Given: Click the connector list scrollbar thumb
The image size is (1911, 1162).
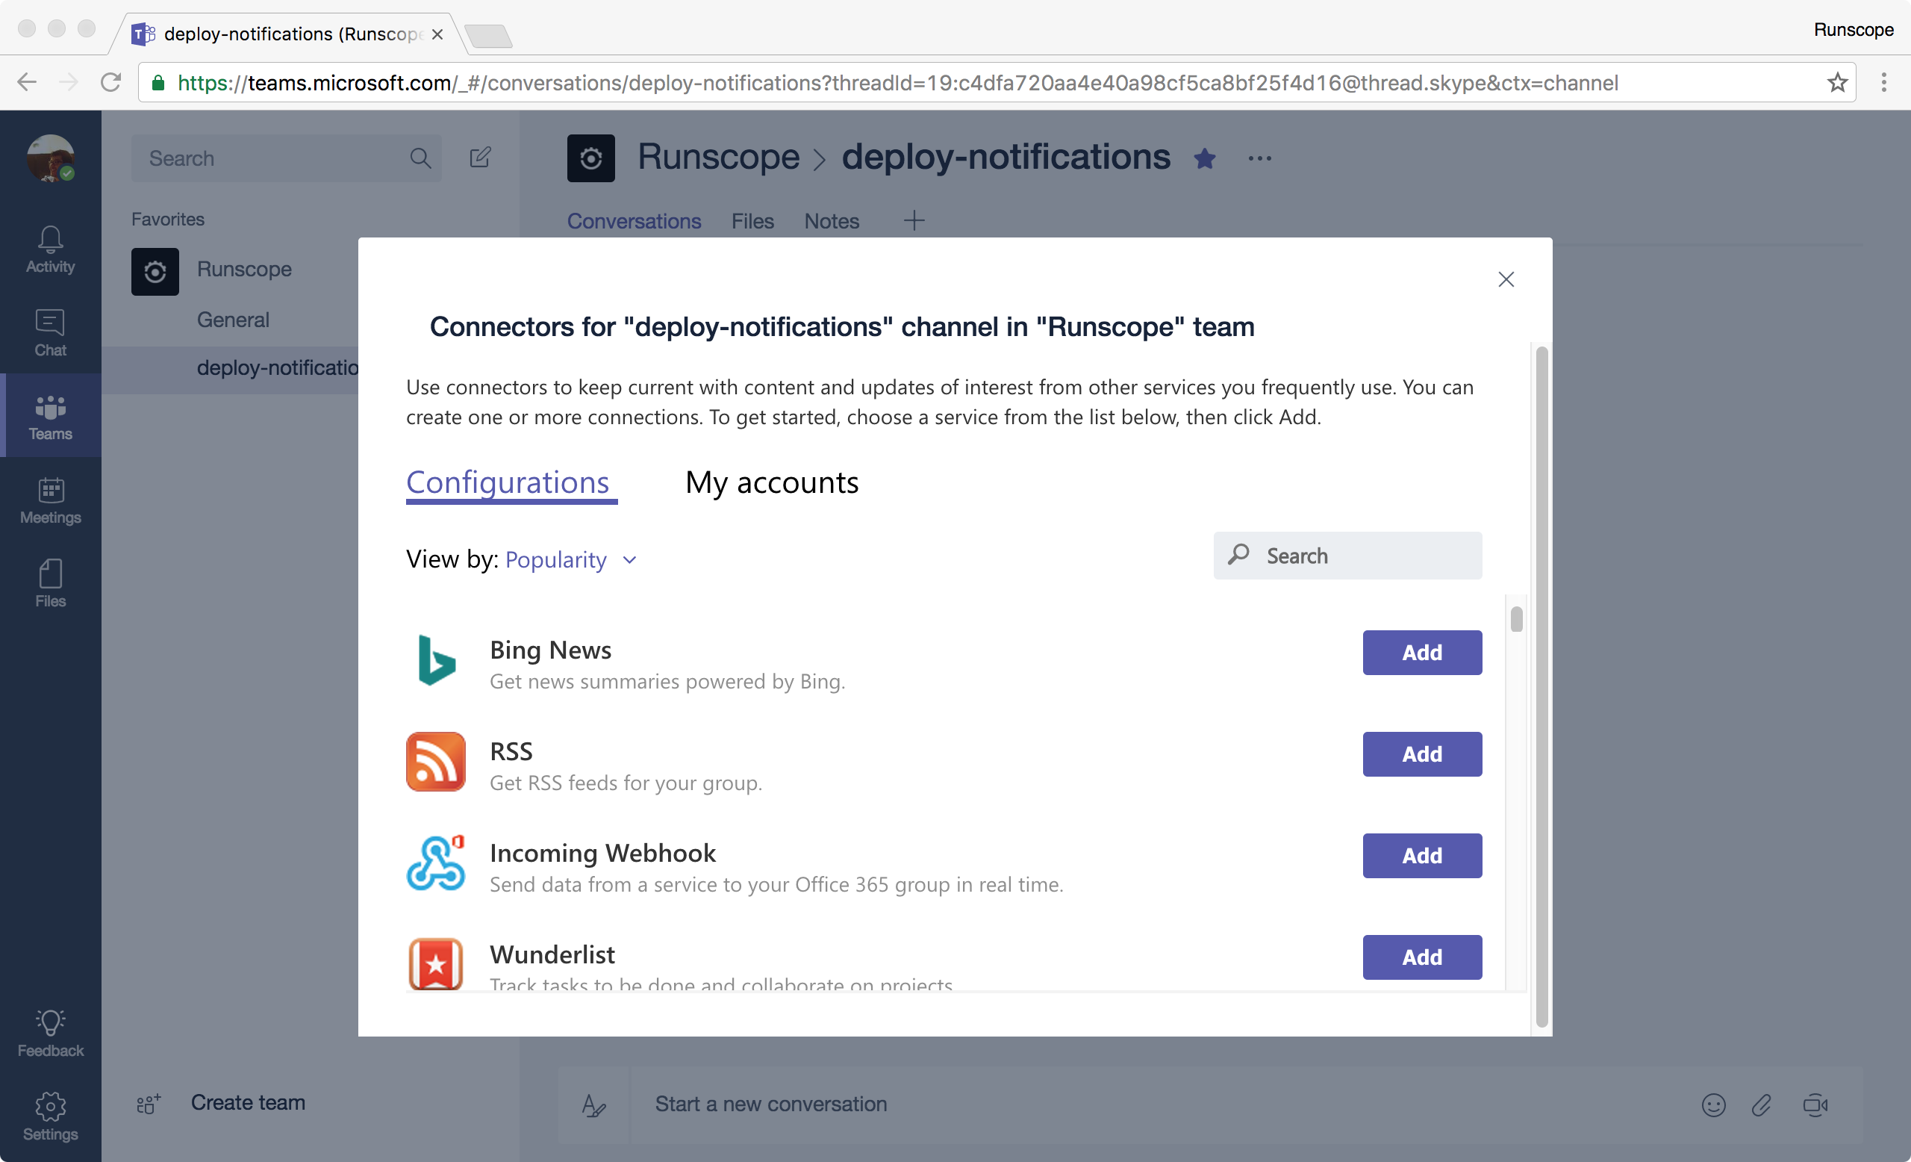Looking at the screenshot, I should (1516, 619).
